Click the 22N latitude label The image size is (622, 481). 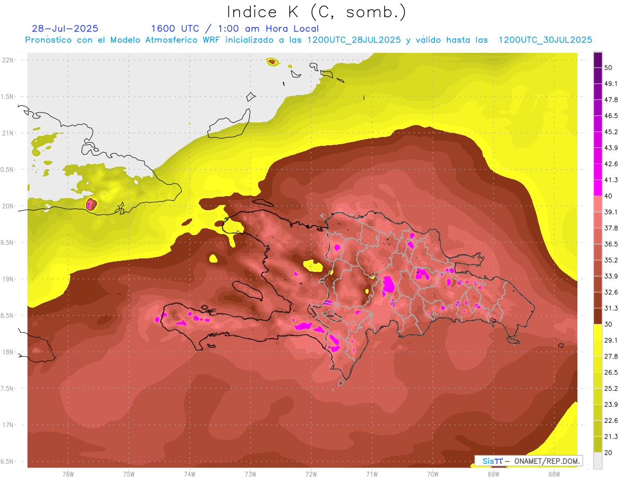tap(8, 60)
